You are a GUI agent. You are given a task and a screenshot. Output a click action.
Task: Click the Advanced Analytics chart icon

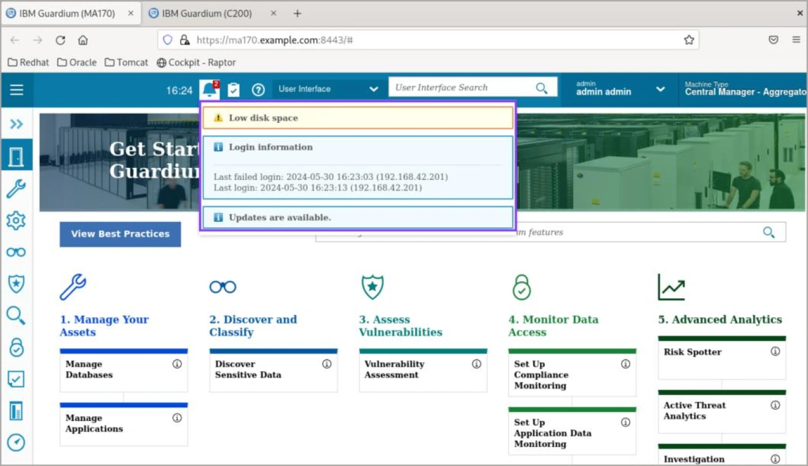[x=671, y=287]
